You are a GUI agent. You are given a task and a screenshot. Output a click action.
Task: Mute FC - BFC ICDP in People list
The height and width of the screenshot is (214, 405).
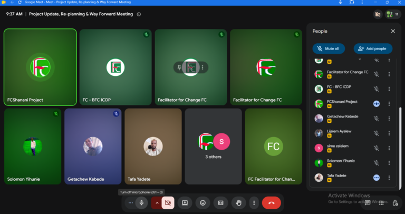click(377, 89)
